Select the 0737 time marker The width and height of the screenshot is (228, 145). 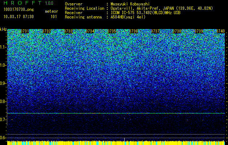point(155,31)
